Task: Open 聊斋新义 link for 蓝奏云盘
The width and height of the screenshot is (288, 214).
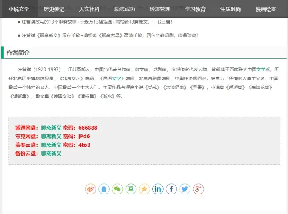Action: [x=51, y=145]
